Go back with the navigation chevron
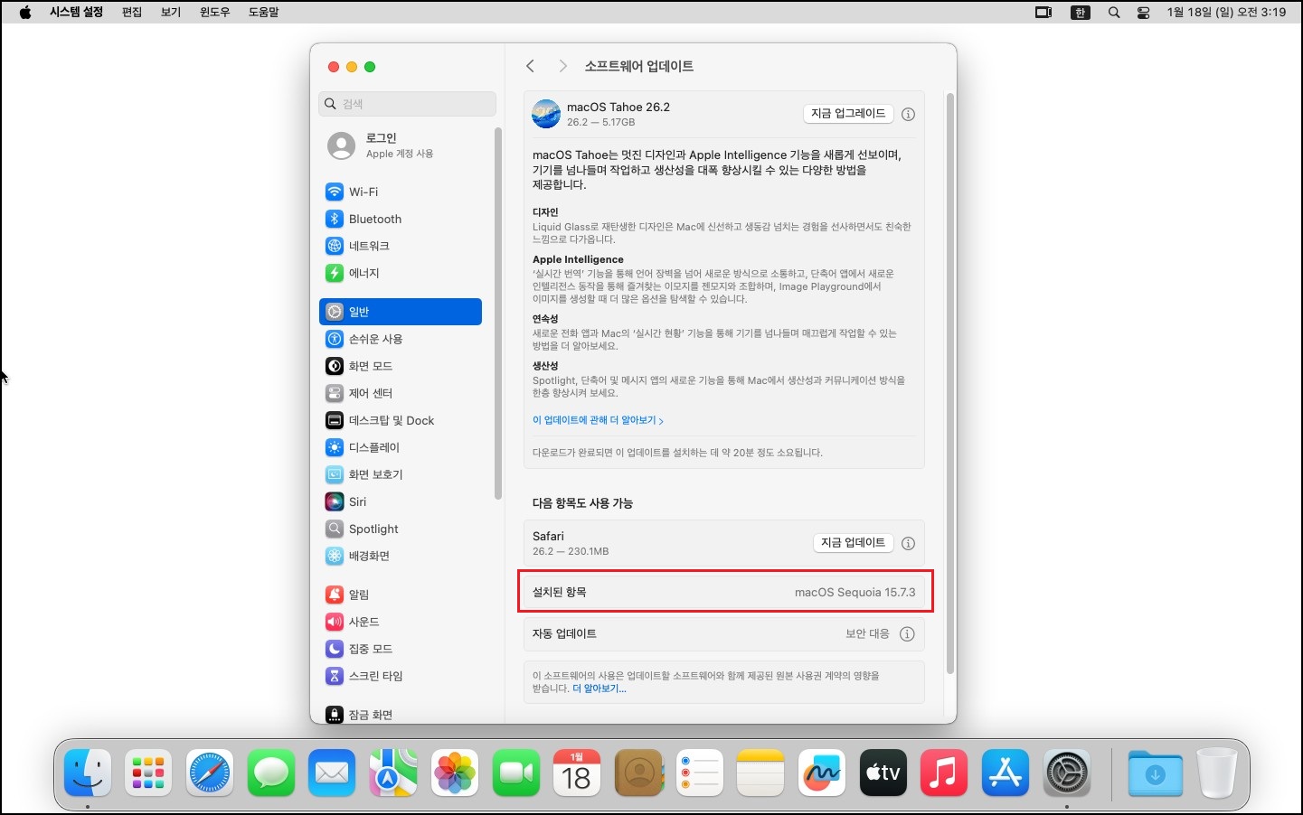Screen dimensions: 1303x815 (531, 66)
